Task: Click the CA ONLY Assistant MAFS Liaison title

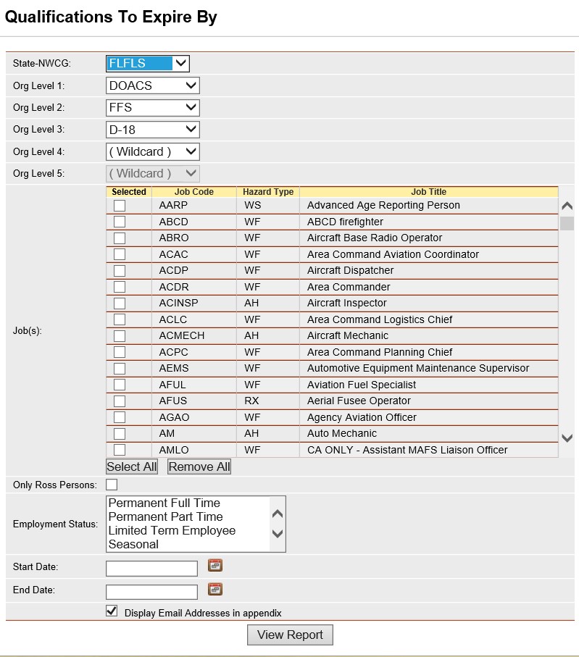Action: (x=407, y=450)
